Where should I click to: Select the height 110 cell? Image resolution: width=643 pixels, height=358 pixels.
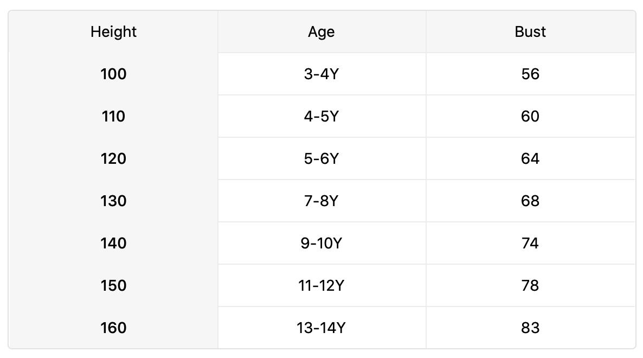(x=113, y=117)
